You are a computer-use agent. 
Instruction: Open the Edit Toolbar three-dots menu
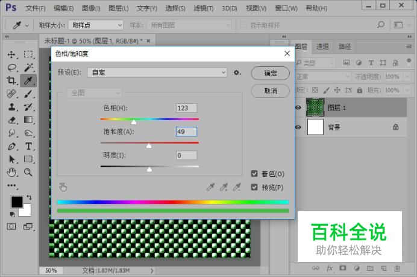click(11, 185)
